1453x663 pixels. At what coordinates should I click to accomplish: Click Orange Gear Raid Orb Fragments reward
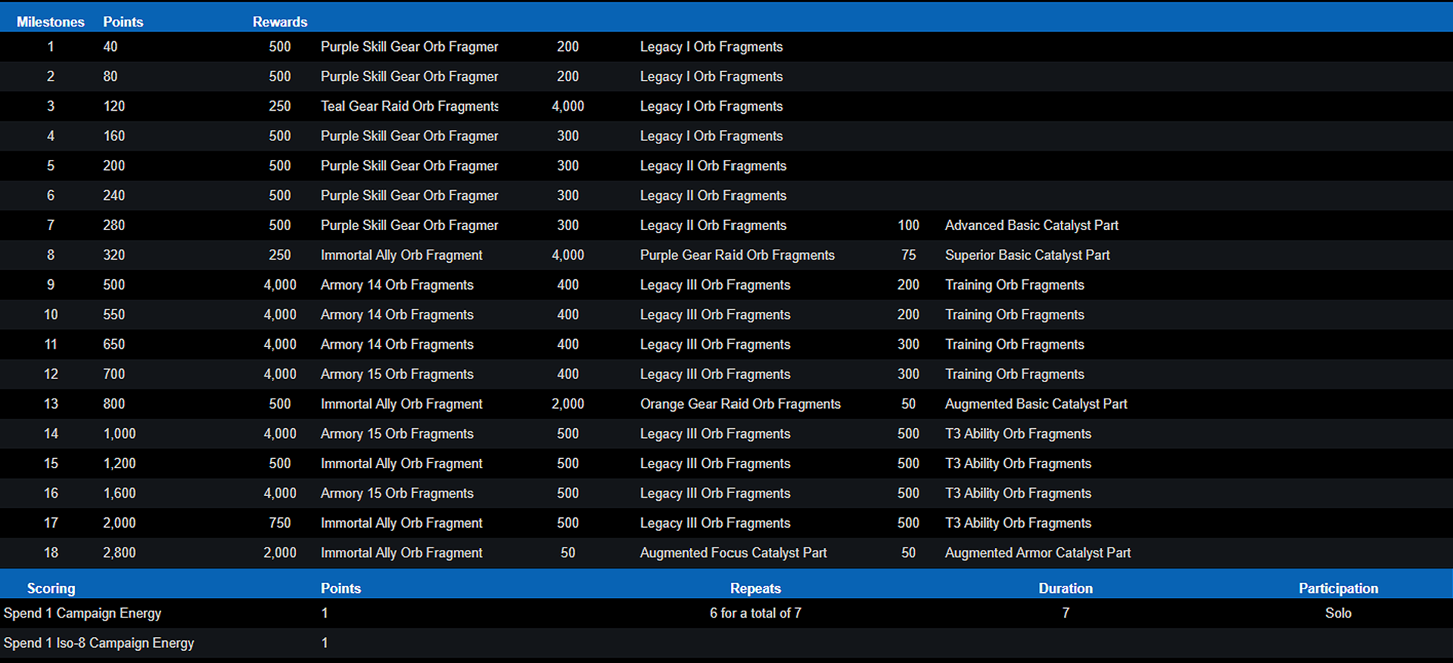coord(739,404)
